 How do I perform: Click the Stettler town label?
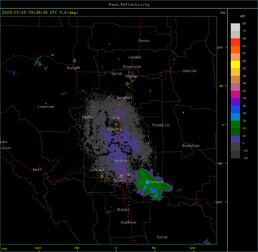click(x=189, y=71)
